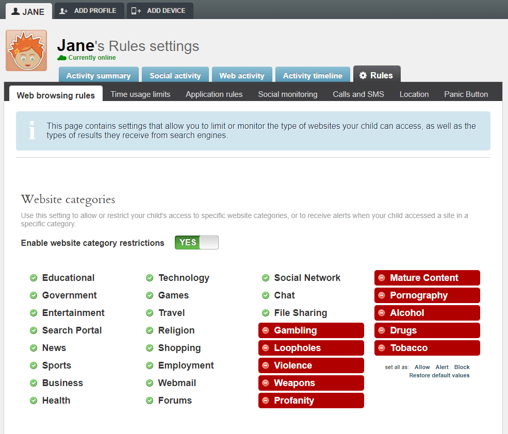
Task: Switch to the JANE profile tab
Action: [x=28, y=11]
